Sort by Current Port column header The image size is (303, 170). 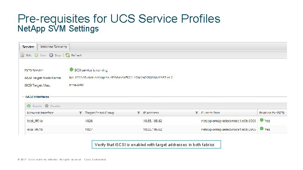pyautogui.click(x=212, y=113)
